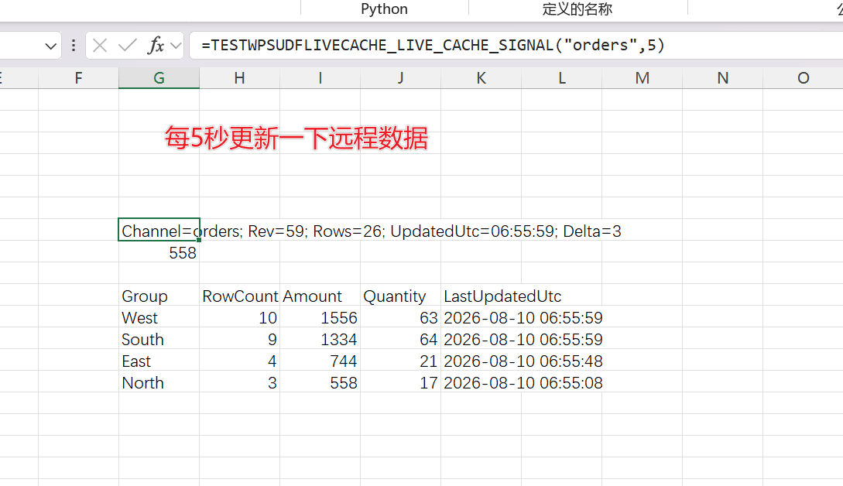Click the formula bar's three-dot grip handle
Image resolution: width=843 pixels, height=486 pixels.
pos(74,46)
